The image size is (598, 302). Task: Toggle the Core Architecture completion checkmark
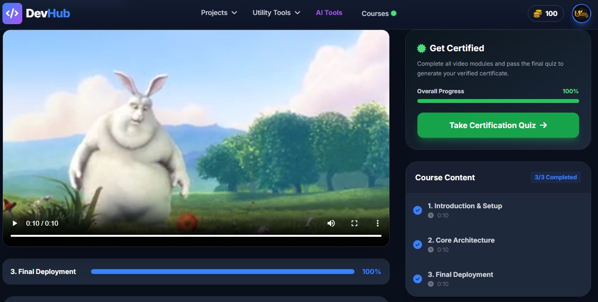point(417,244)
